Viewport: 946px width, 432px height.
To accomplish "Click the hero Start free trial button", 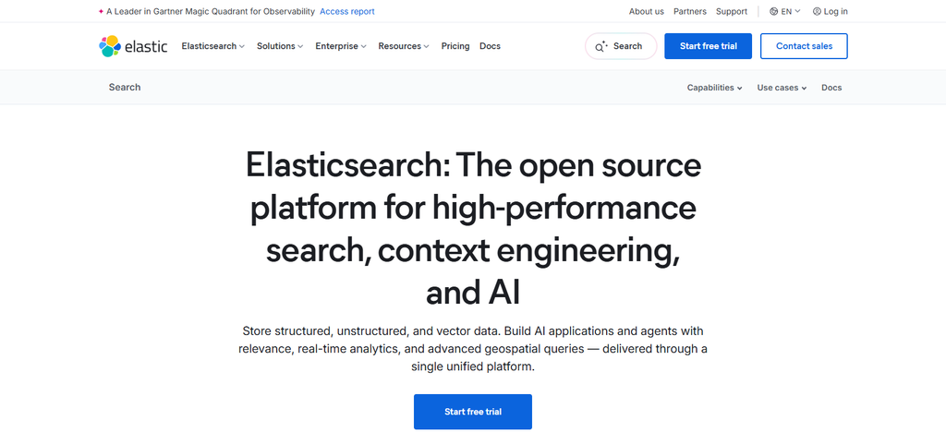I will coord(473,412).
